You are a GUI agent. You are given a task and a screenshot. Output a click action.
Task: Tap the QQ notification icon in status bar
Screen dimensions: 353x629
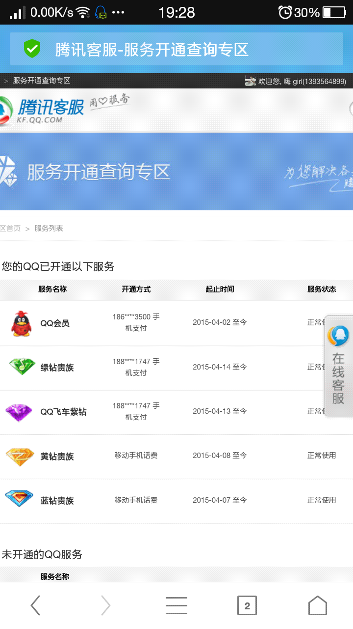pyautogui.click(x=101, y=12)
